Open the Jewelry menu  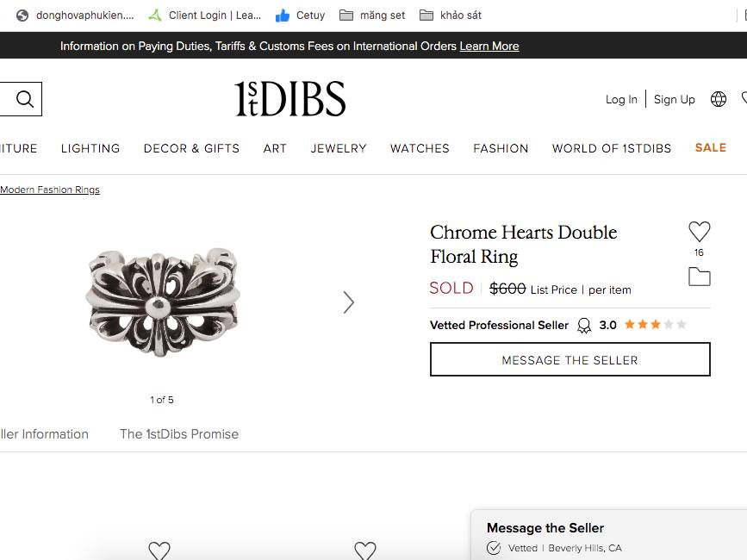coord(339,148)
